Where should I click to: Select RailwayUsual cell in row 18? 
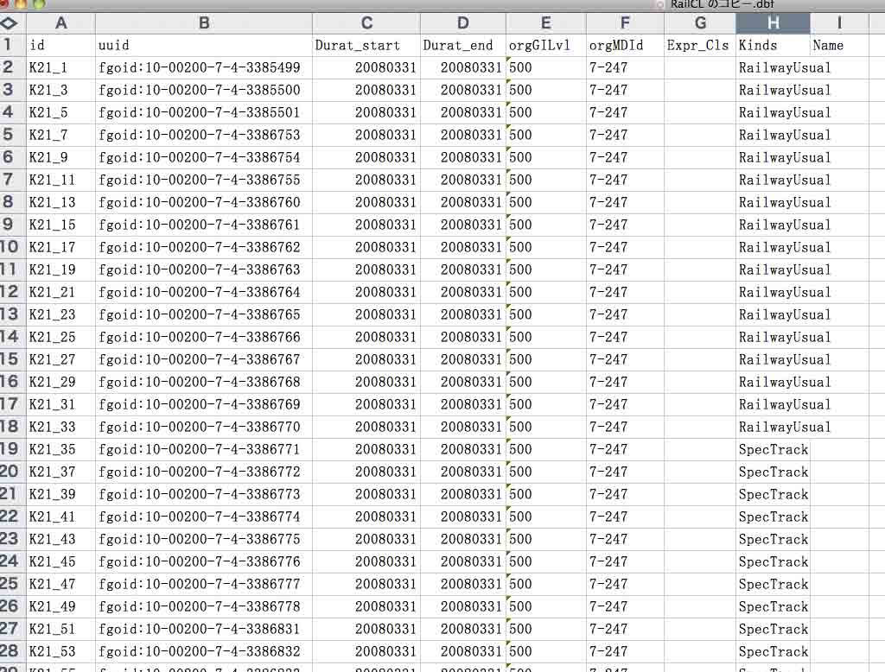773,427
